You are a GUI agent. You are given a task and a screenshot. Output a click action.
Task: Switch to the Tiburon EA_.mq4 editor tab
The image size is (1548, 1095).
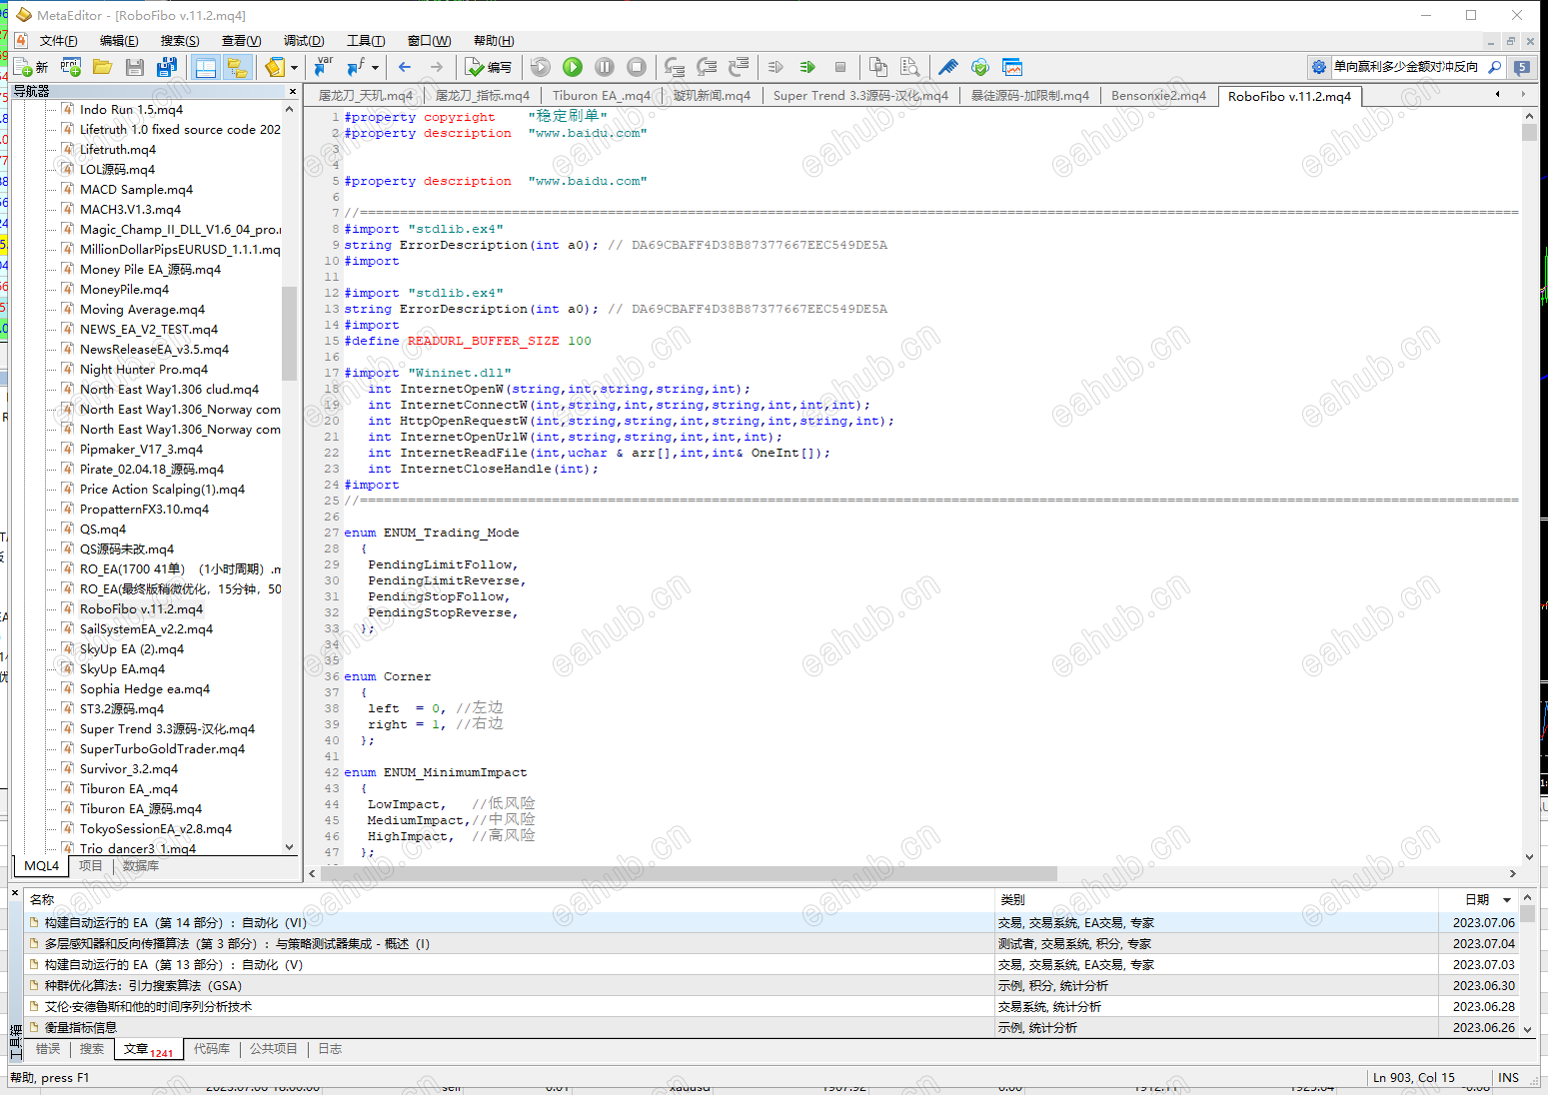click(602, 96)
